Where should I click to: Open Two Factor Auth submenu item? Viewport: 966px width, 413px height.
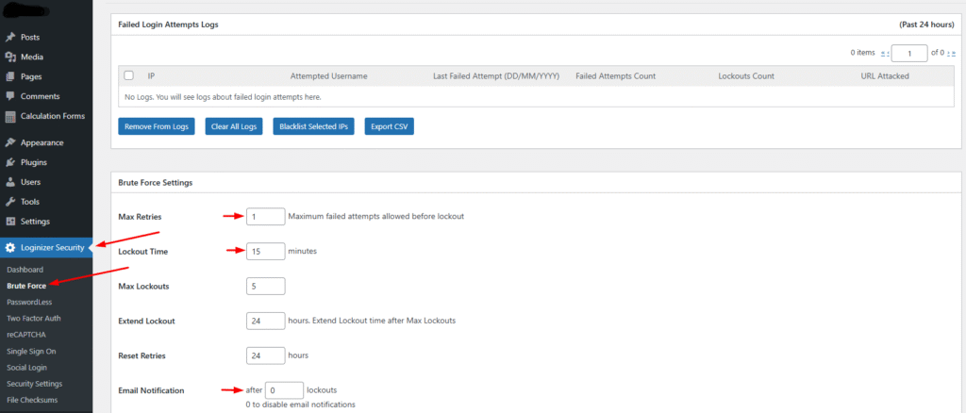pos(33,318)
